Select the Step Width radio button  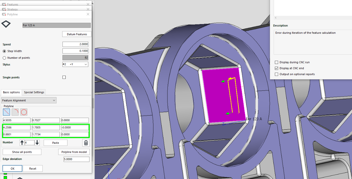4,51
